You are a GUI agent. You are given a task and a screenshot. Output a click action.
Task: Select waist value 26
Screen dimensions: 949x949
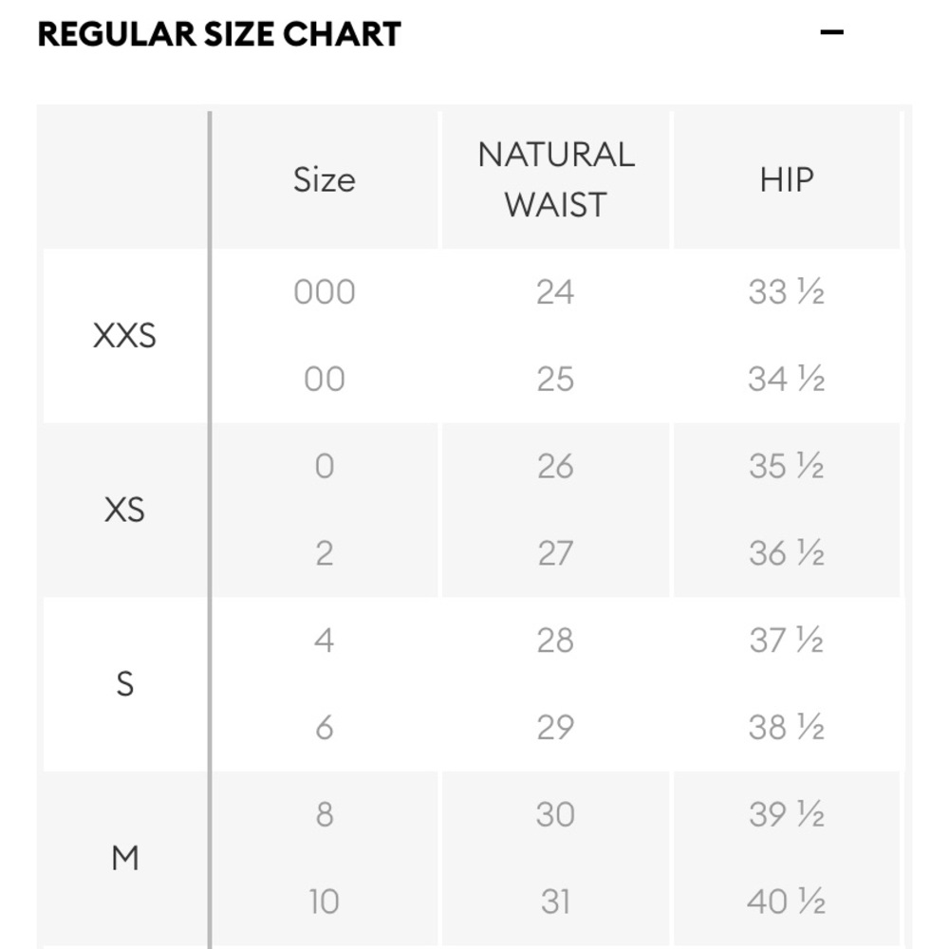click(555, 466)
